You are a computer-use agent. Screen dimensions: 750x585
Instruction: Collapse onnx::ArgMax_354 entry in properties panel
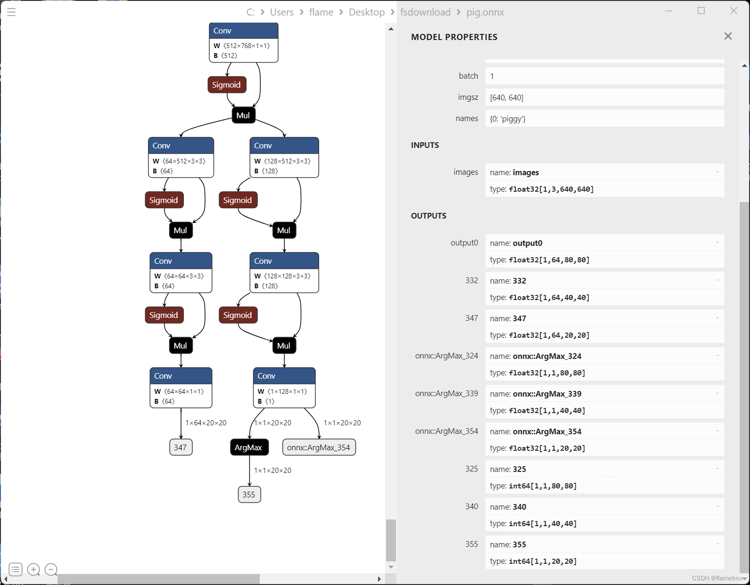717,431
